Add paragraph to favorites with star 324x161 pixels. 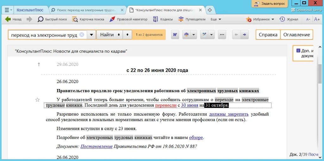pos(37,100)
